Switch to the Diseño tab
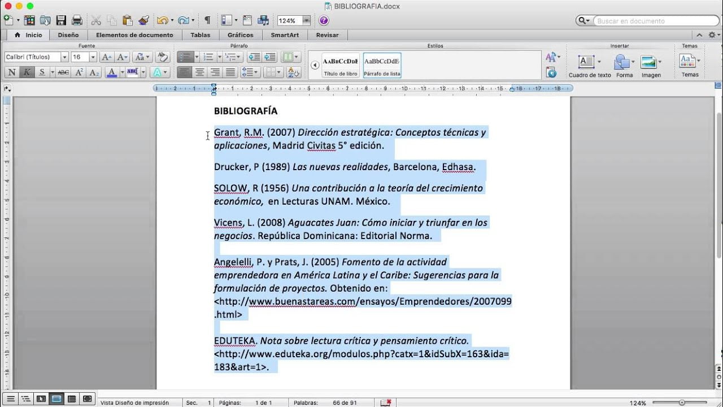The height and width of the screenshot is (407, 723). pos(68,35)
